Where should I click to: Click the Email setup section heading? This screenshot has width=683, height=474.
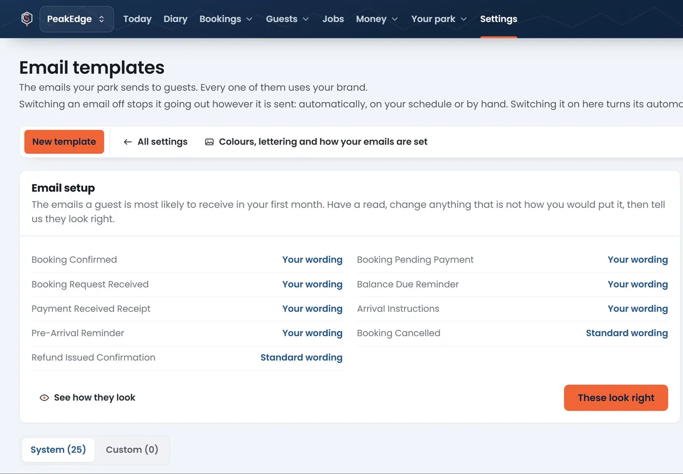[63, 188]
